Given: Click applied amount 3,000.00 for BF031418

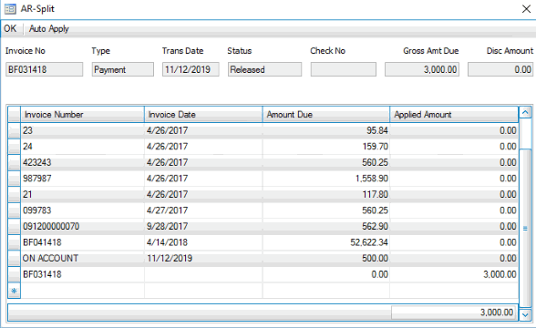Looking at the screenshot, I should tap(454, 274).
